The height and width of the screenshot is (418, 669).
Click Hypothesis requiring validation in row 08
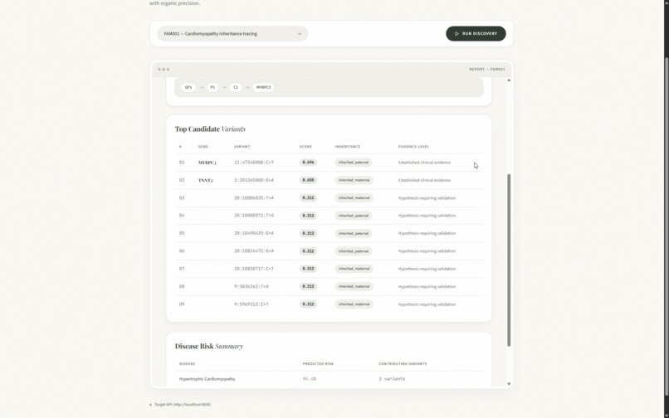coord(427,287)
